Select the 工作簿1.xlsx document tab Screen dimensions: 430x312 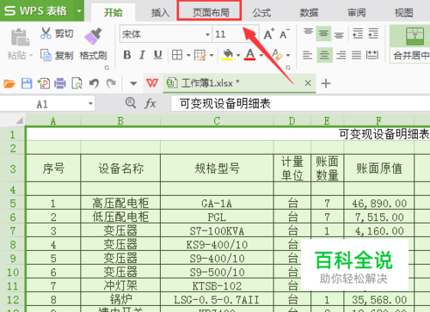(239, 83)
